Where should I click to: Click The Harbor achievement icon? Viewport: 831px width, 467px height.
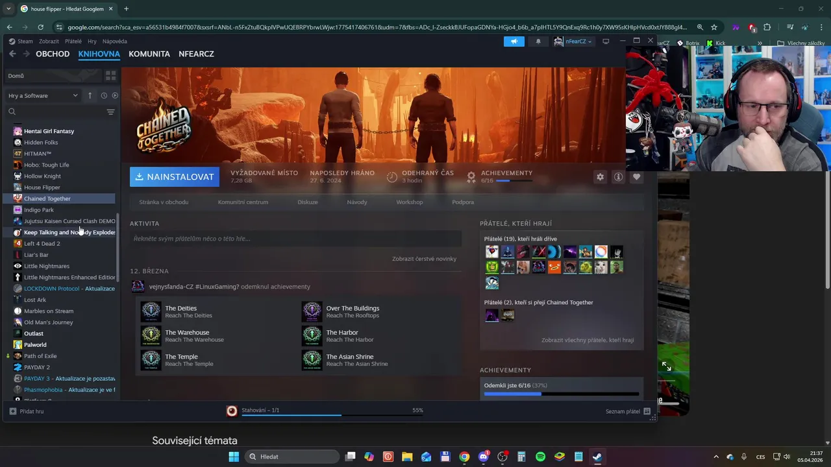pos(312,335)
